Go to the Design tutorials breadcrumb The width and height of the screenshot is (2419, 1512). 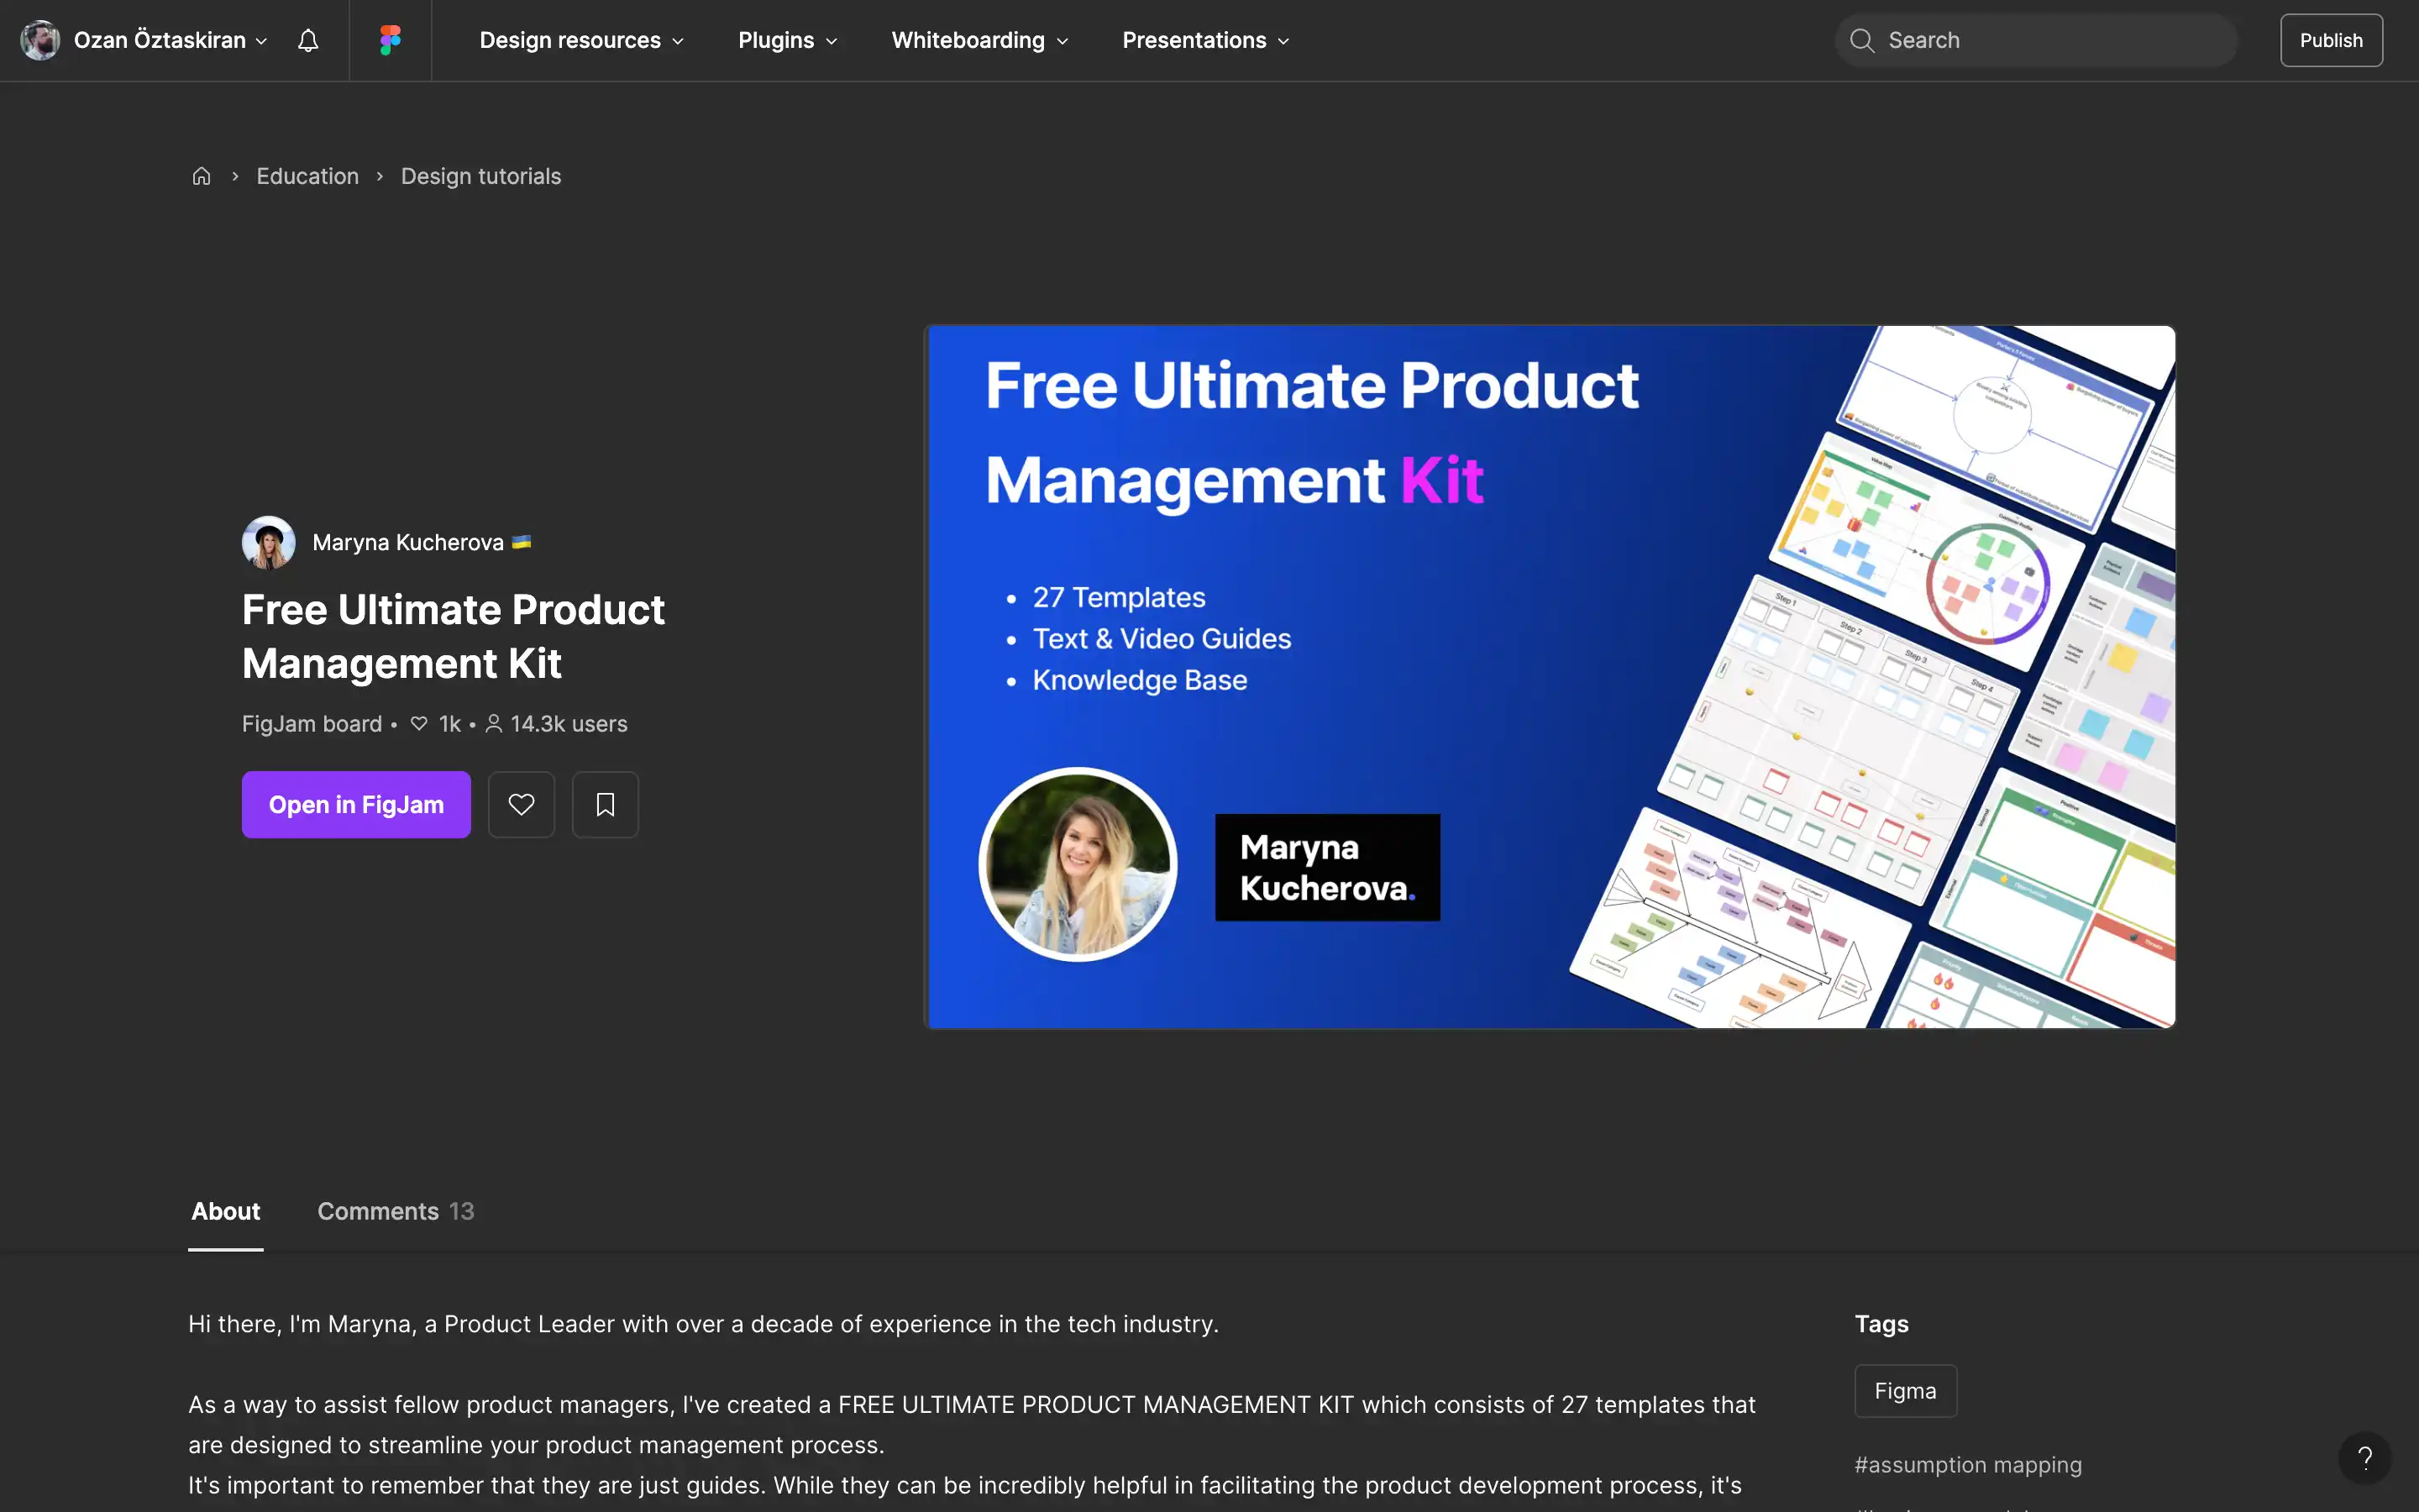coord(480,176)
